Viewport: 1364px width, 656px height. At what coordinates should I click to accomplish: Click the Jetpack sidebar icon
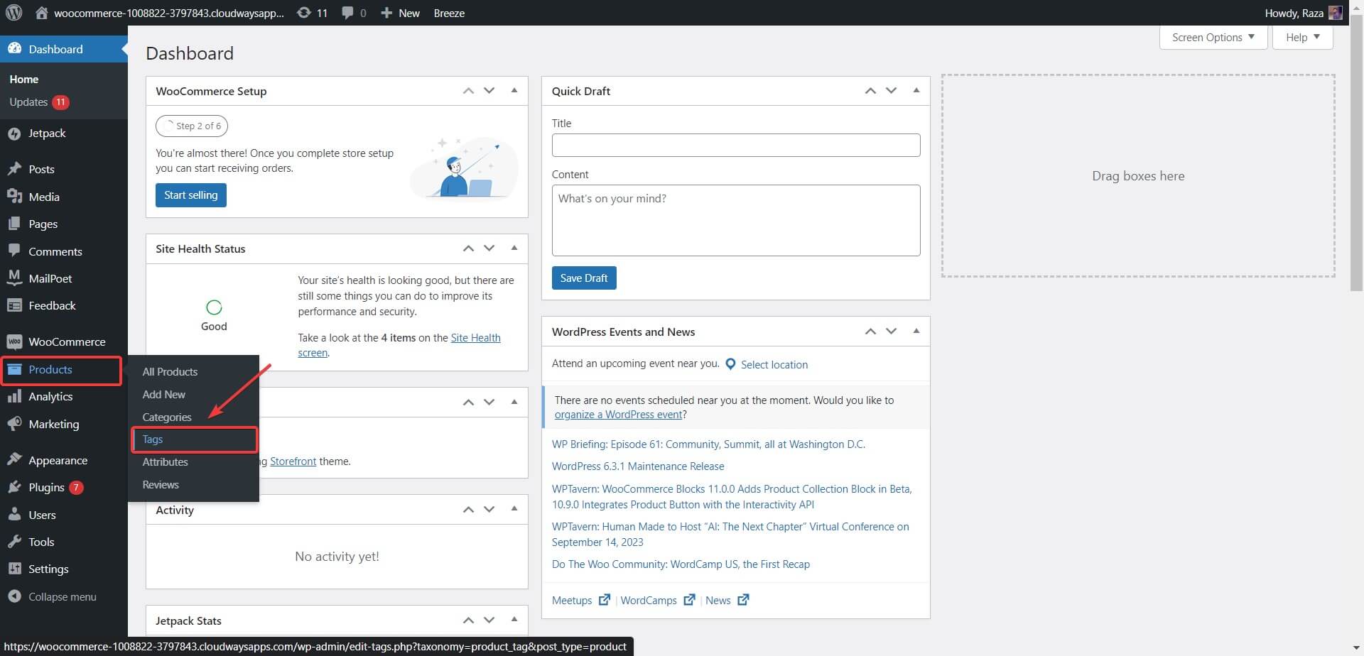click(x=14, y=133)
